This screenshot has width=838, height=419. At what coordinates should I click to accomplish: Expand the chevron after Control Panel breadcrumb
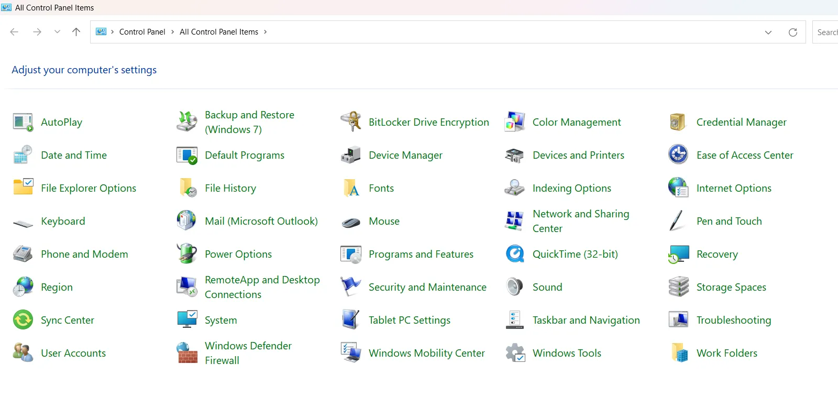coord(172,32)
